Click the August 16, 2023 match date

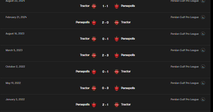[15, 34]
